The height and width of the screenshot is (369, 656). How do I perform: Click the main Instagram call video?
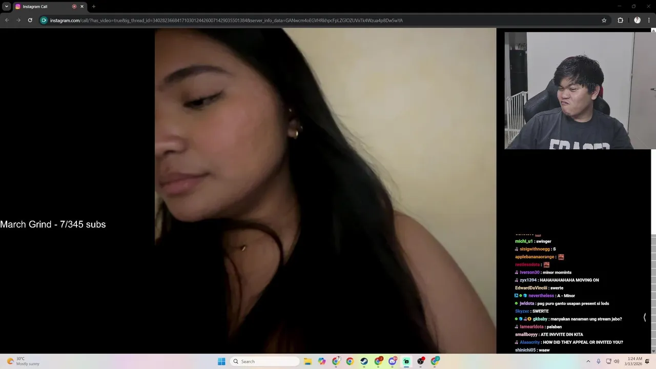point(325,191)
